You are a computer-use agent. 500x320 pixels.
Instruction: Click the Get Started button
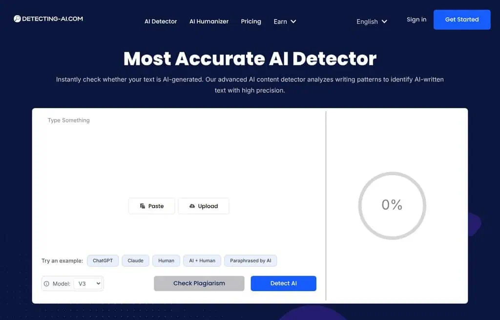click(x=462, y=20)
